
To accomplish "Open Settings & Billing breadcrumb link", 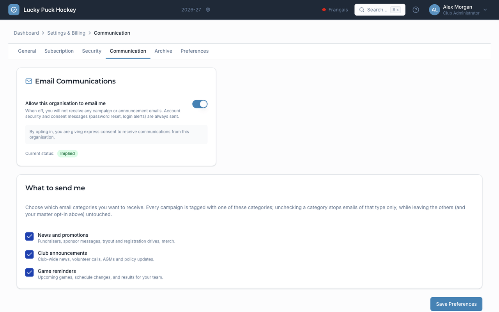I will (66, 33).
